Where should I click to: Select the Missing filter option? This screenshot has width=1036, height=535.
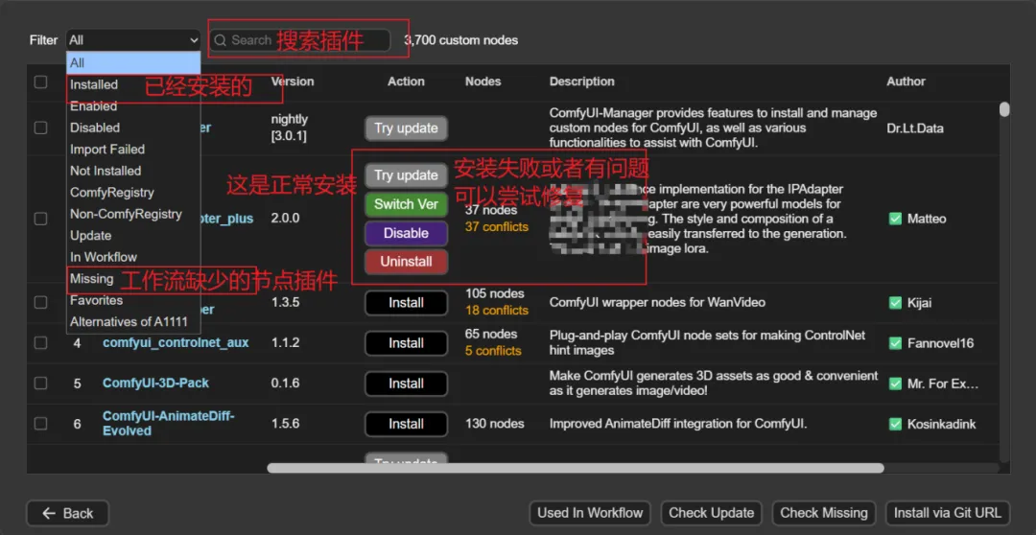(x=132, y=279)
